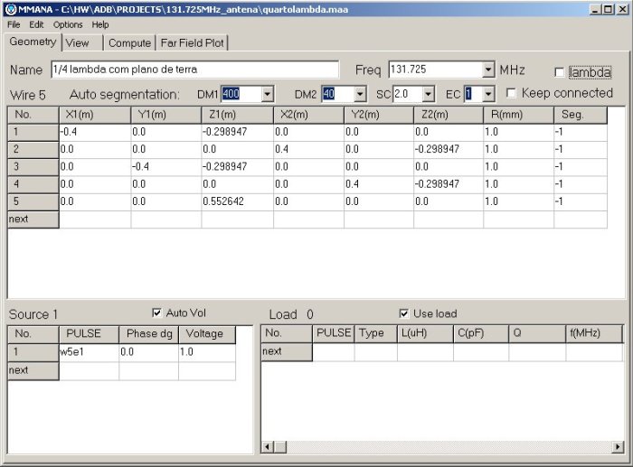Expand the DM1 dropdown arrow
633x467 pixels.
[268, 94]
